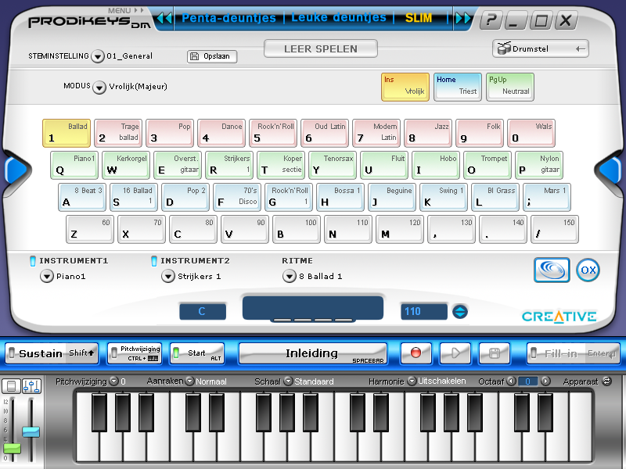Adjust tempo with the blue up-down spinner
The width and height of the screenshot is (626, 469).
coord(460,311)
